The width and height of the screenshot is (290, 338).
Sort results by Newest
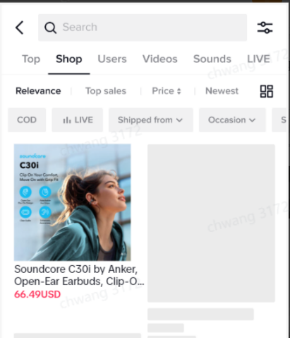(x=222, y=91)
